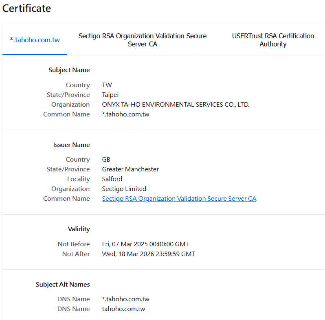
Task: Click the ONYX TA-HO ENVIRONMENTAL SERVICES organization text
Action: [x=176, y=105]
